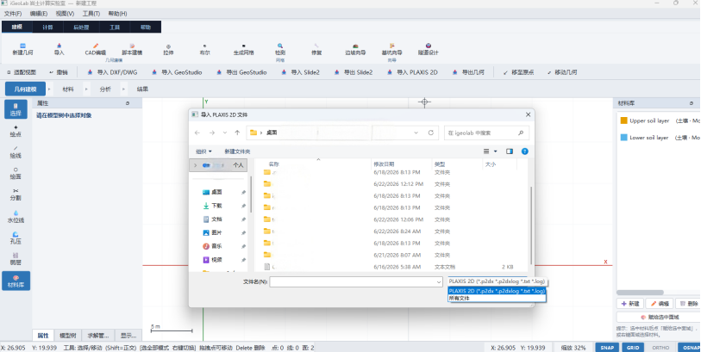Click 适配视图 in the secondary toolbar
This screenshot has width=701, height=352.
pyautogui.click(x=22, y=72)
